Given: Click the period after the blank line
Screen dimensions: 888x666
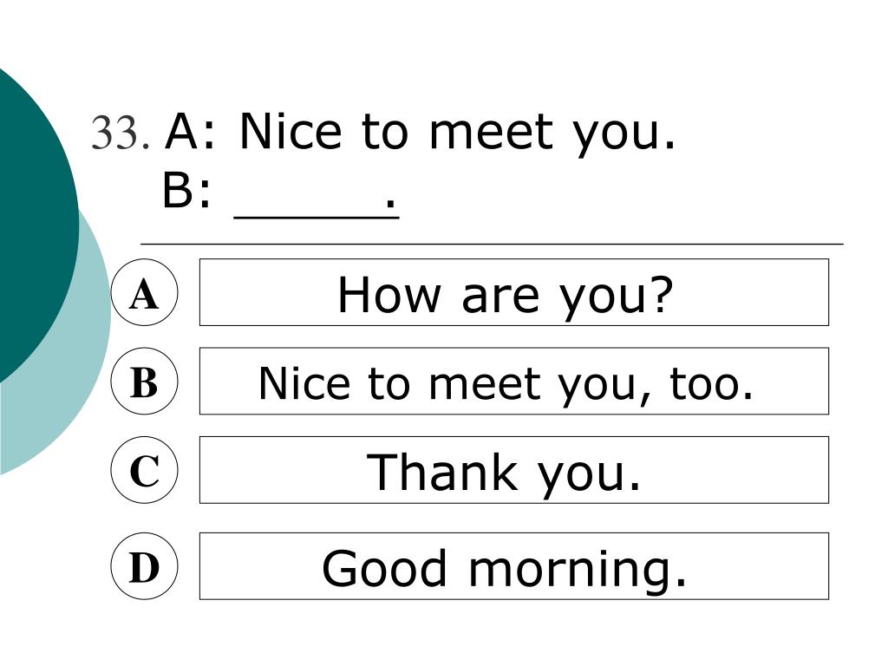Looking at the screenshot, I should pyautogui.click(x=390, y=203).
